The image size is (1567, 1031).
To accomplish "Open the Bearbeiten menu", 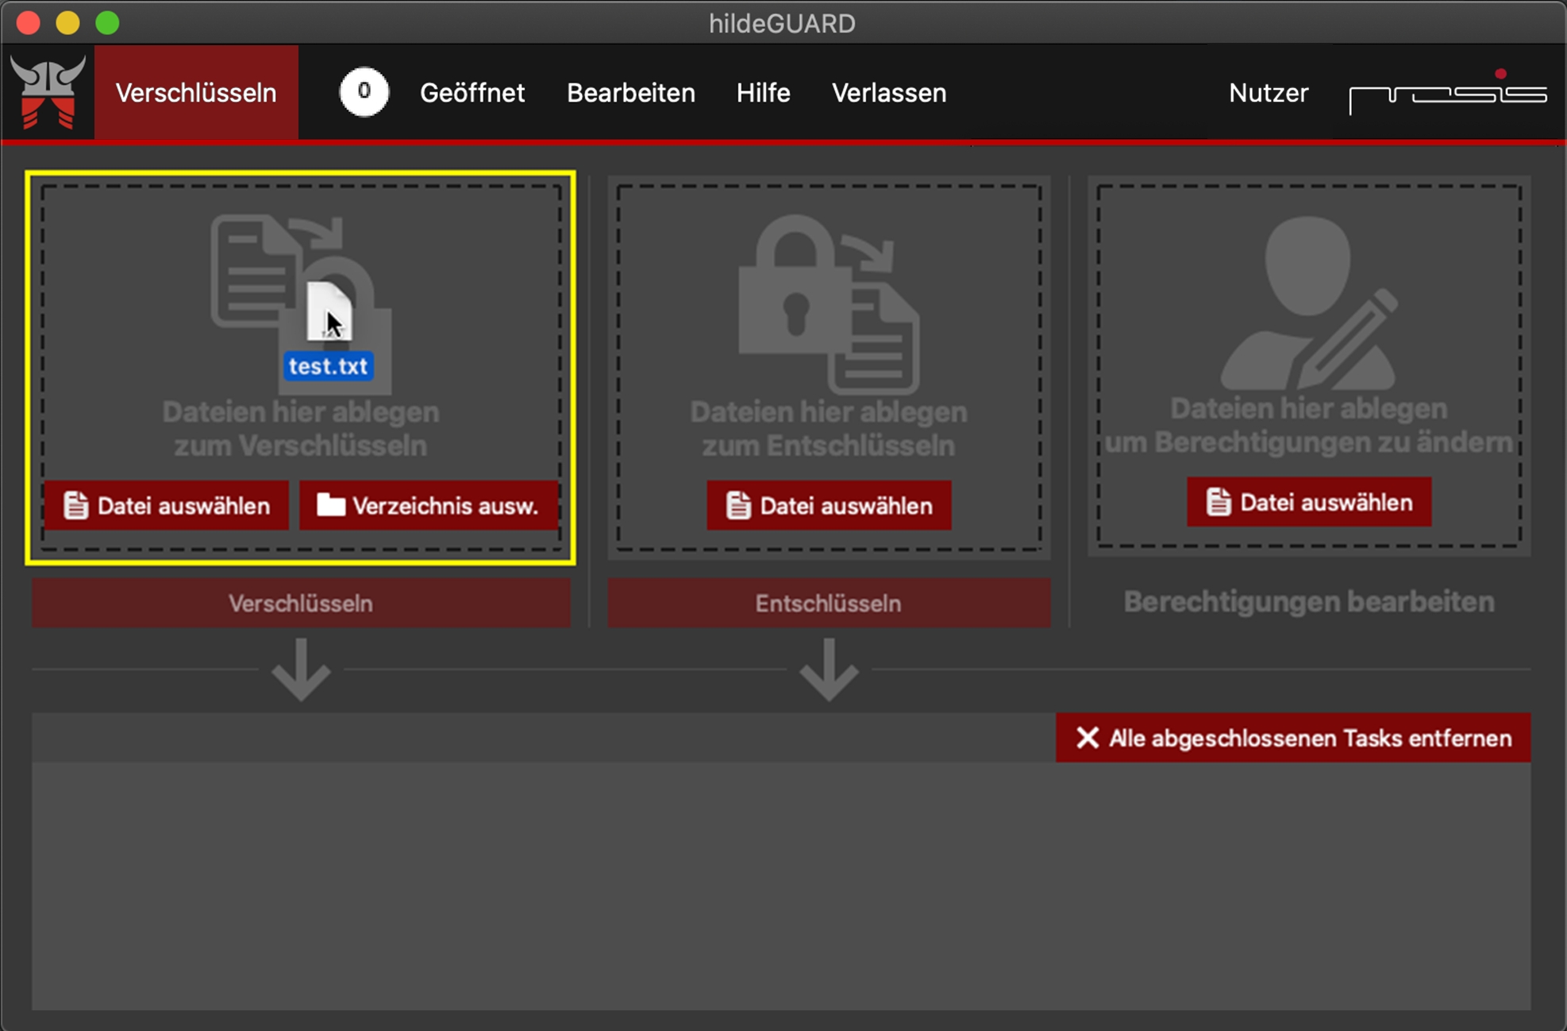I will coord(630,92).
